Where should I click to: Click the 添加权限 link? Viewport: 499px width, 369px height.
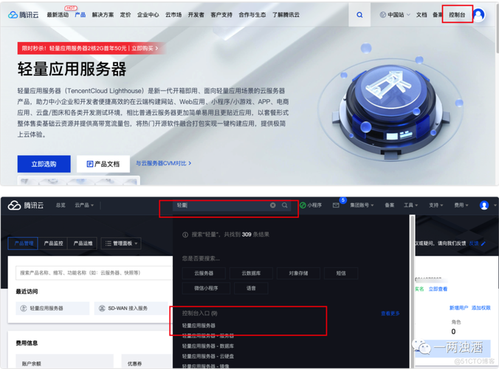pyautogui.click(x=481, y=308)
